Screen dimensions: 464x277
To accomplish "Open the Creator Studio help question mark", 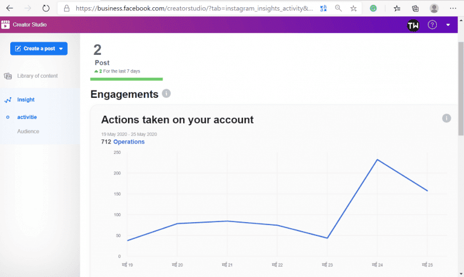I will point(432,25).
